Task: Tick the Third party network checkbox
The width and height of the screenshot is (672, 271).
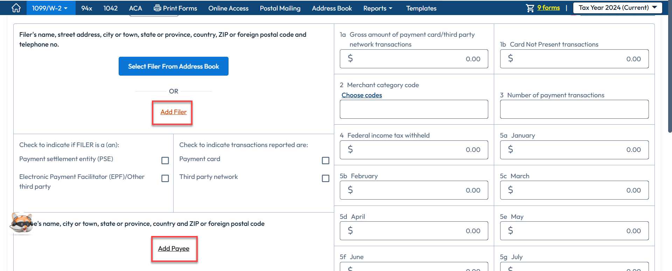Action: [x=325, y=178]
